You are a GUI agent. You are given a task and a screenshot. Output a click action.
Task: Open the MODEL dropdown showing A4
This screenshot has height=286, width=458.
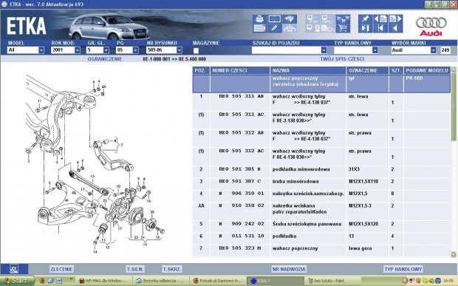(25, 50)
